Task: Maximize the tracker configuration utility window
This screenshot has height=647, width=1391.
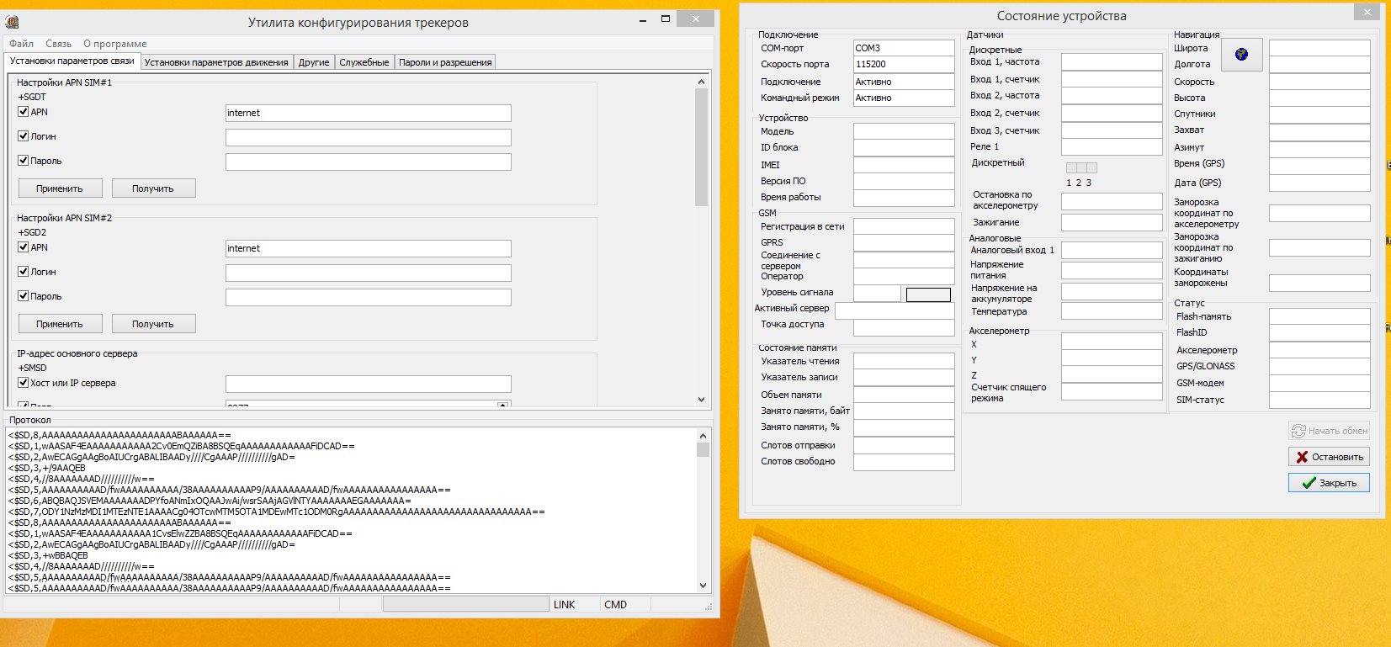Action: [666, 19]
